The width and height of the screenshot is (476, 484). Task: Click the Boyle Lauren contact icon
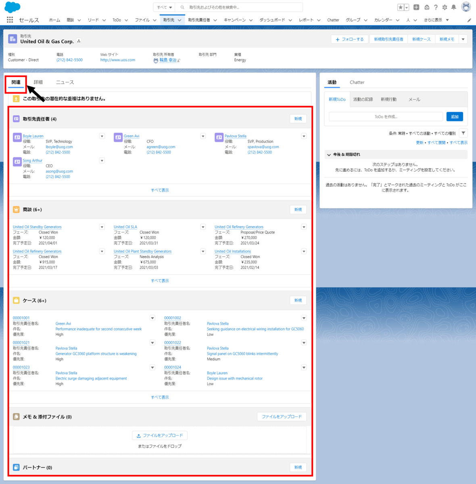point(17,138)
